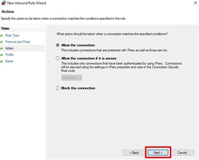Select the Allow the connection radio button
Viewport: 199px width, 160px height.
[x=58, y=45]
